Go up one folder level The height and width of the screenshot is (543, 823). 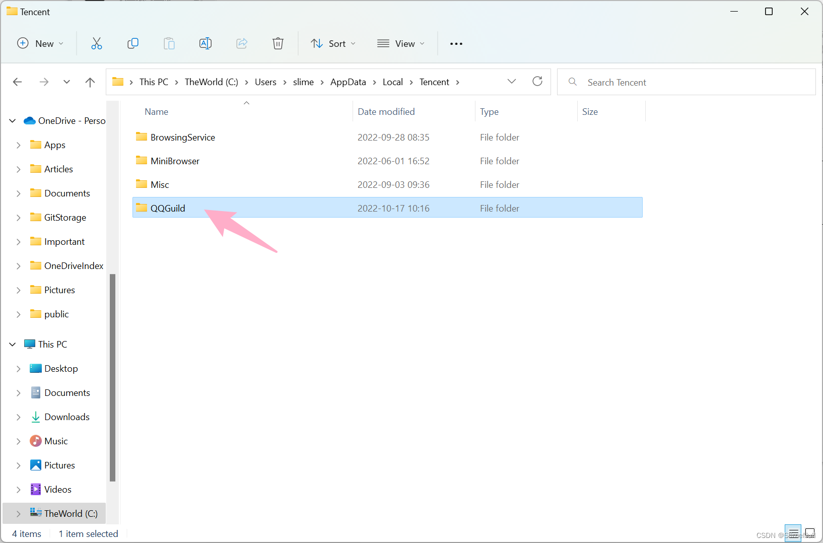[90, 82]
